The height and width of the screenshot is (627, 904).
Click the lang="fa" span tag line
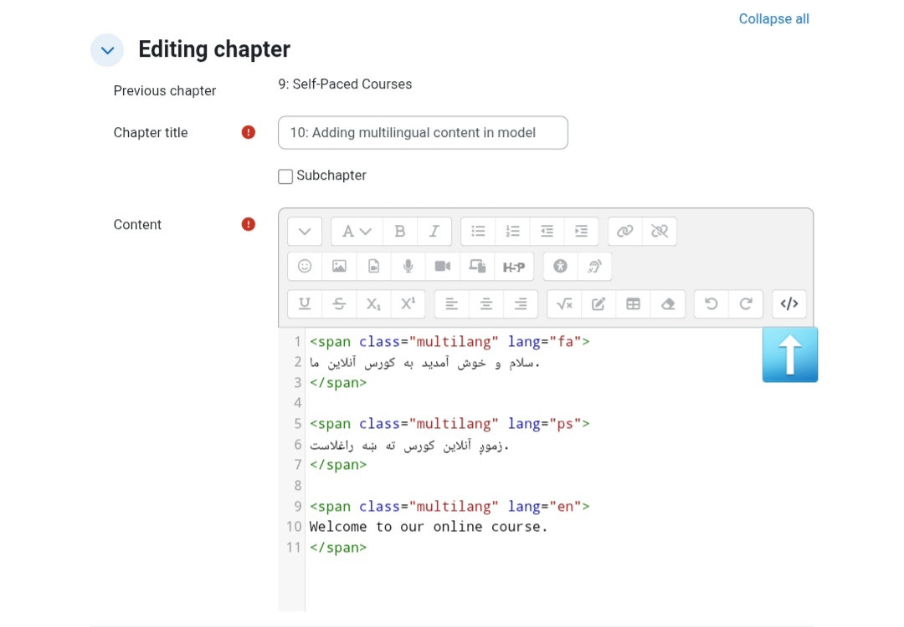point(449,342)
